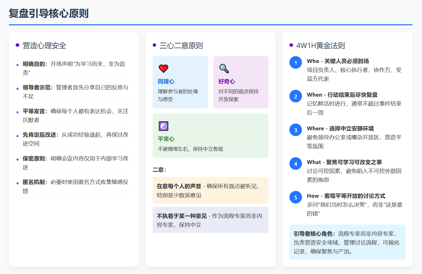Click the 同理心 blue card title

point(166,81)
